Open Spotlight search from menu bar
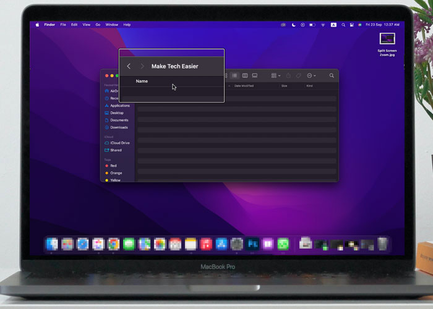433x309 pixels. coord(343,25)
